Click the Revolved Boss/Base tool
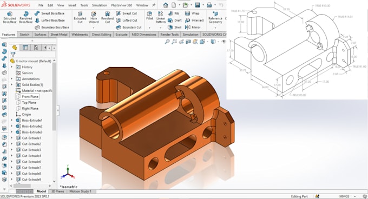The height and width of the screenshot is (199, 368). [x=26, y=17]
